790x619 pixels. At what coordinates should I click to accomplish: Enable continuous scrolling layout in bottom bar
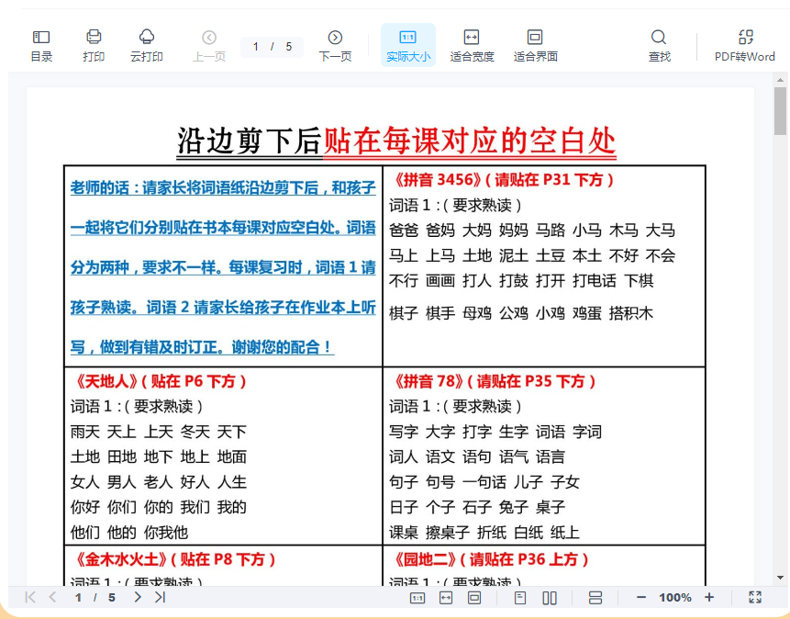coord(595,598)
